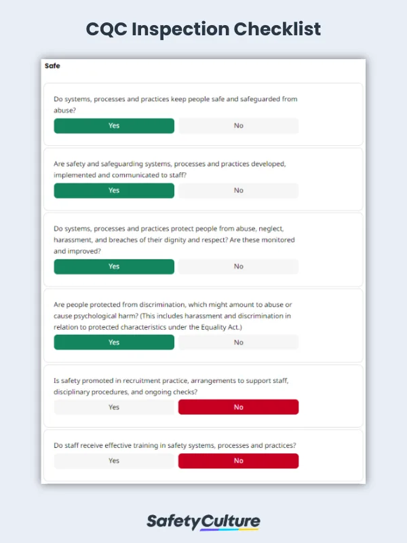
Task: Keep "No" selected for staff training question
Action: (x=238, y=461)
